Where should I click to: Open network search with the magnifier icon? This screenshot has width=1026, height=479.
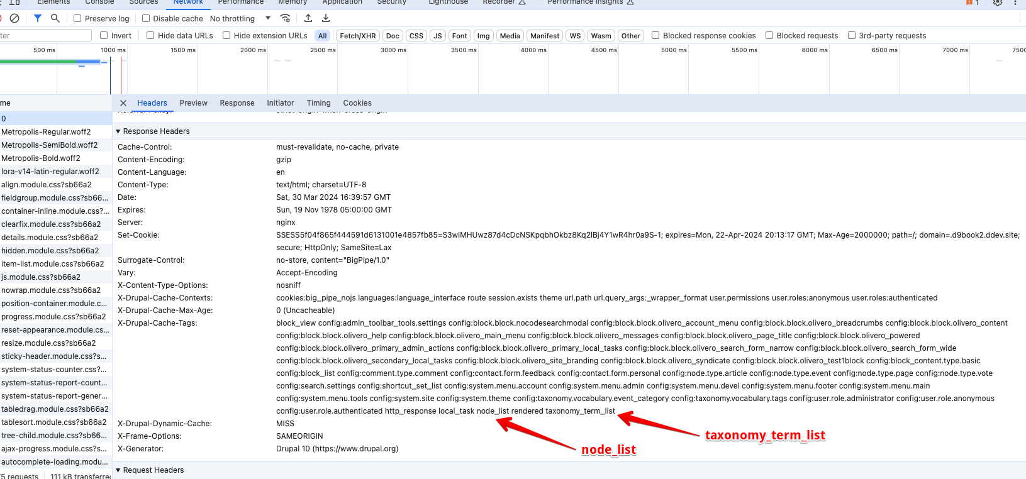tap(55, 18)
